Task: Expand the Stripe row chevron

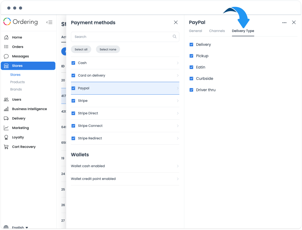Action: [x=177, y=101]
